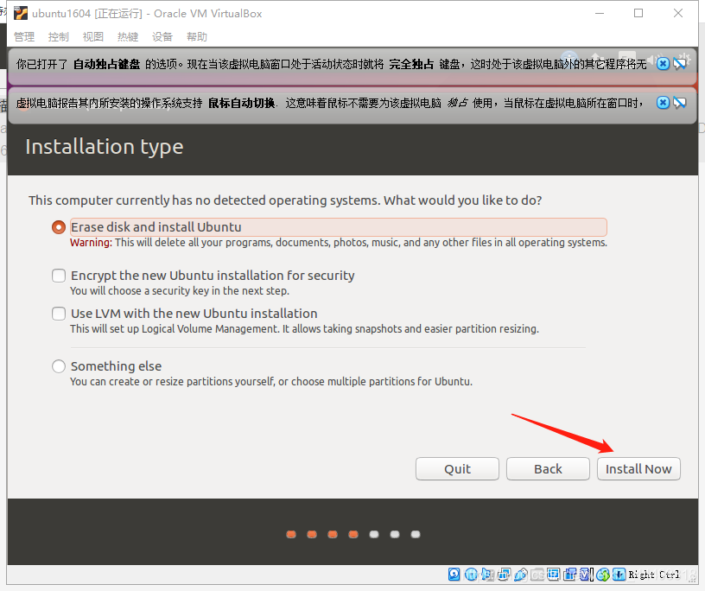
Task: Click the 'no detected operating systems' question text
Action: (x=285, y=200)
